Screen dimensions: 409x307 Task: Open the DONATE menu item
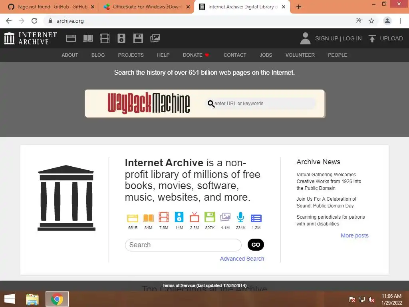(196, 55)
